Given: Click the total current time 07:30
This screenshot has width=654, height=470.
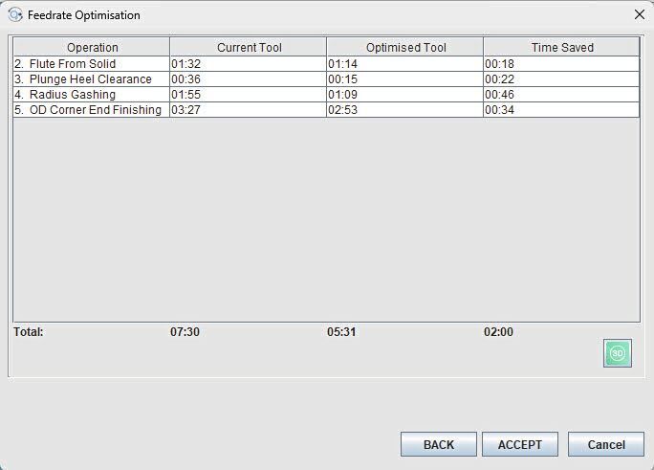Looking at the screenshot, I should pyautogui.click(x=185, y=332).
